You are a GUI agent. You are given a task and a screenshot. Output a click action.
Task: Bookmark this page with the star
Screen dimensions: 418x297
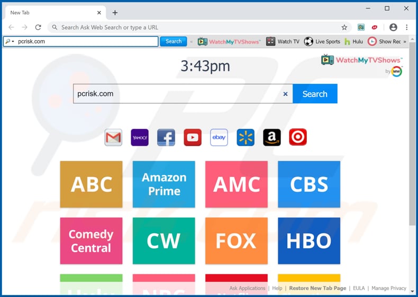tap(344, 27)
